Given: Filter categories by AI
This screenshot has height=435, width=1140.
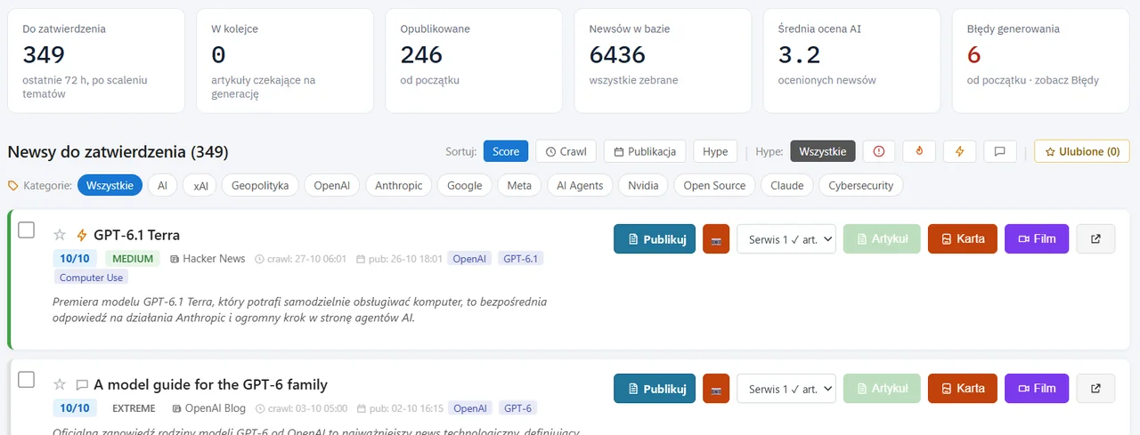Looking at the screenshot, I should coord(162,186).
